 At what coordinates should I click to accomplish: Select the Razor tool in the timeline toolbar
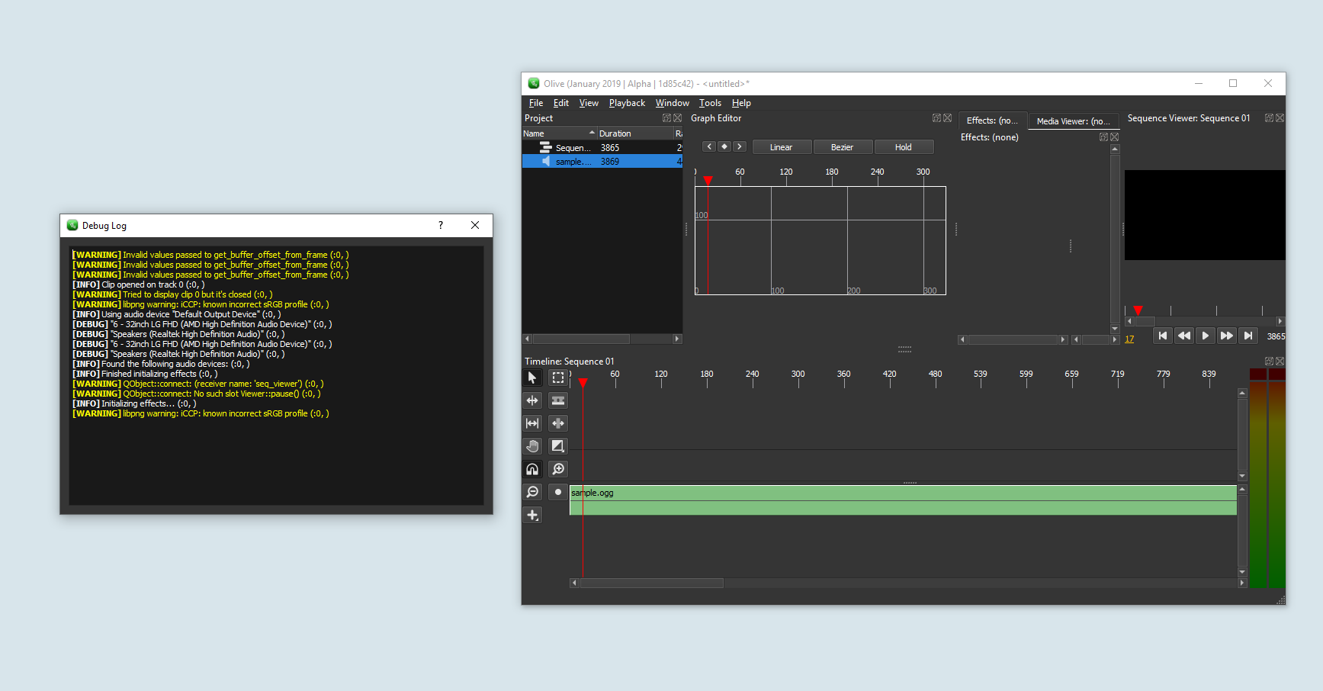(x=558, y=400)
